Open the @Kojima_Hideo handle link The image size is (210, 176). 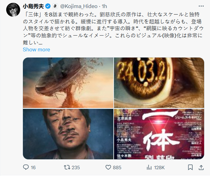click(x=79, y=6)
